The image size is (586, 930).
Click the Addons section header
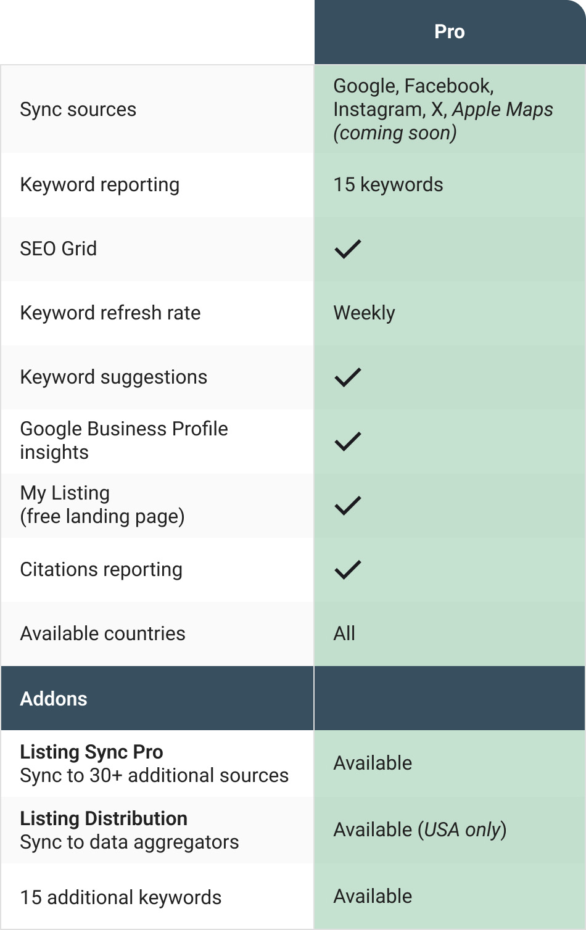pyautogui.click(x=54, y=699)
